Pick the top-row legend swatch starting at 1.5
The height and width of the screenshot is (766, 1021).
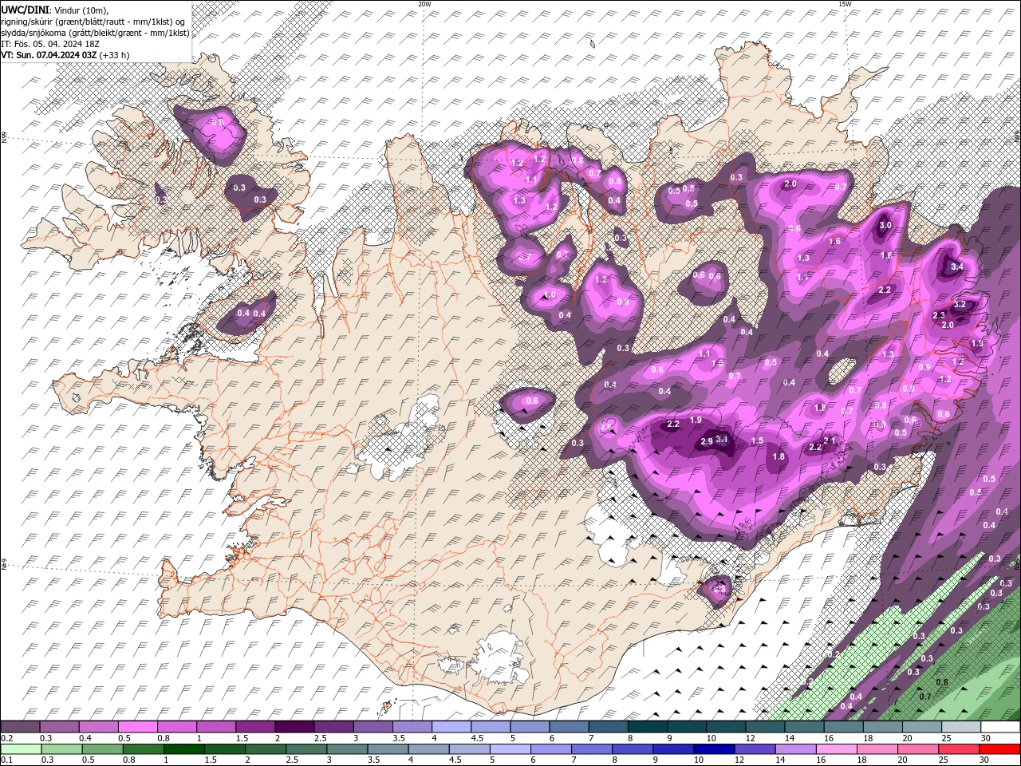255,727
